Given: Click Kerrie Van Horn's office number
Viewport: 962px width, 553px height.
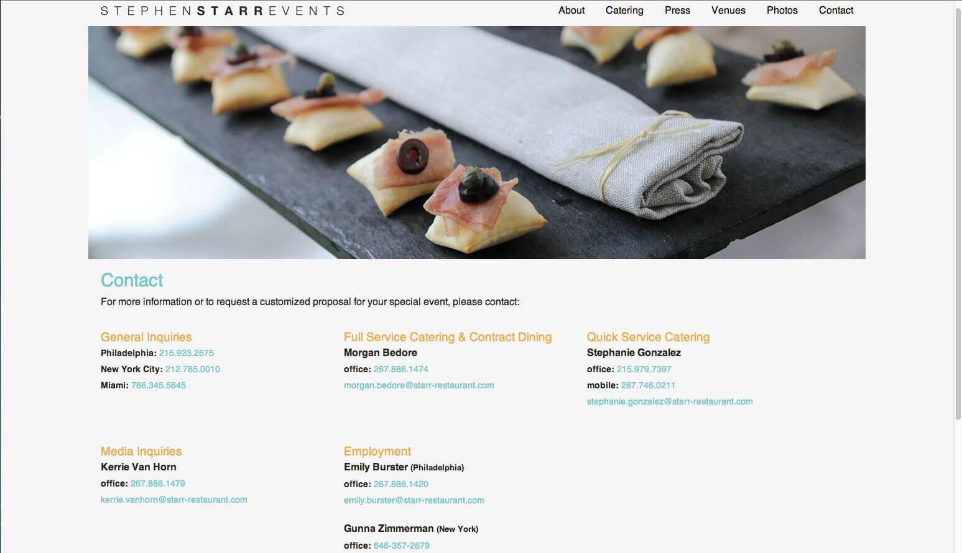Looking at the screenshot, I should click(x=158, y=483).
